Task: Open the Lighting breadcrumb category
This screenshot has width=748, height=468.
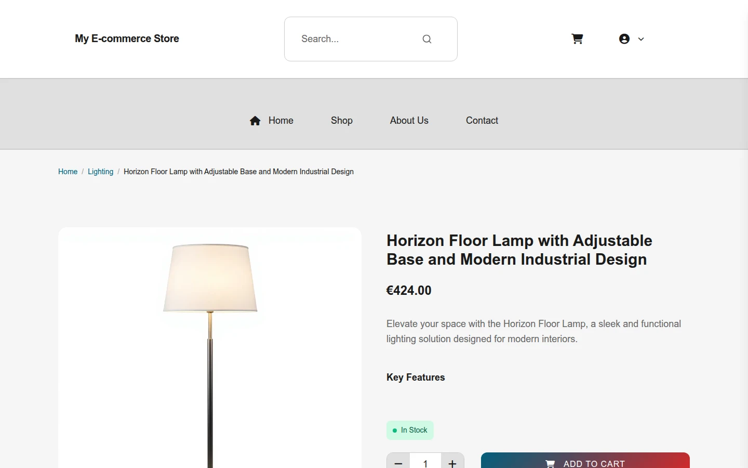Action: (100, 172)
